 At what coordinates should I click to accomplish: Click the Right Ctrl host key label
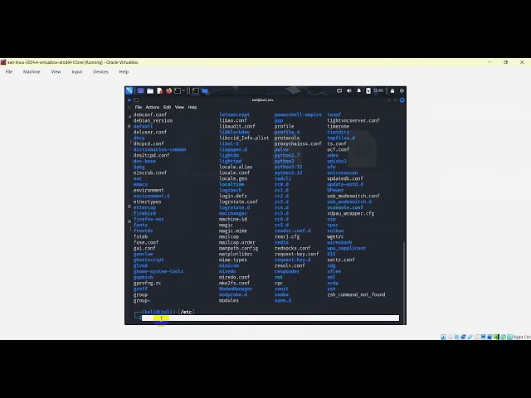522,337
